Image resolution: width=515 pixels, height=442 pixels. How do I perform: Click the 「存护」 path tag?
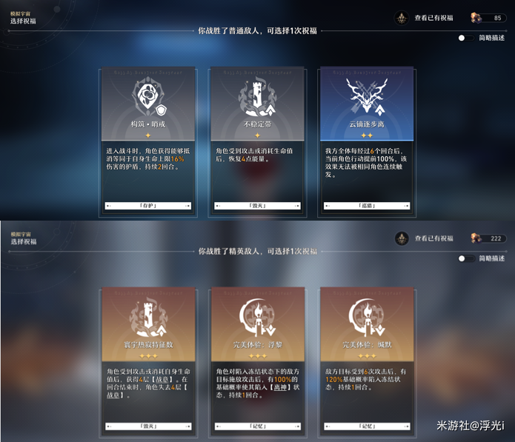coord(148,206)
